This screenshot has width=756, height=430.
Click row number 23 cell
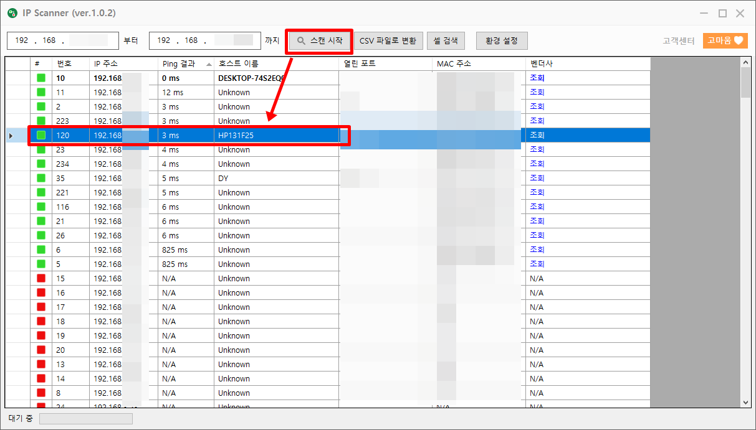(70, 150)
